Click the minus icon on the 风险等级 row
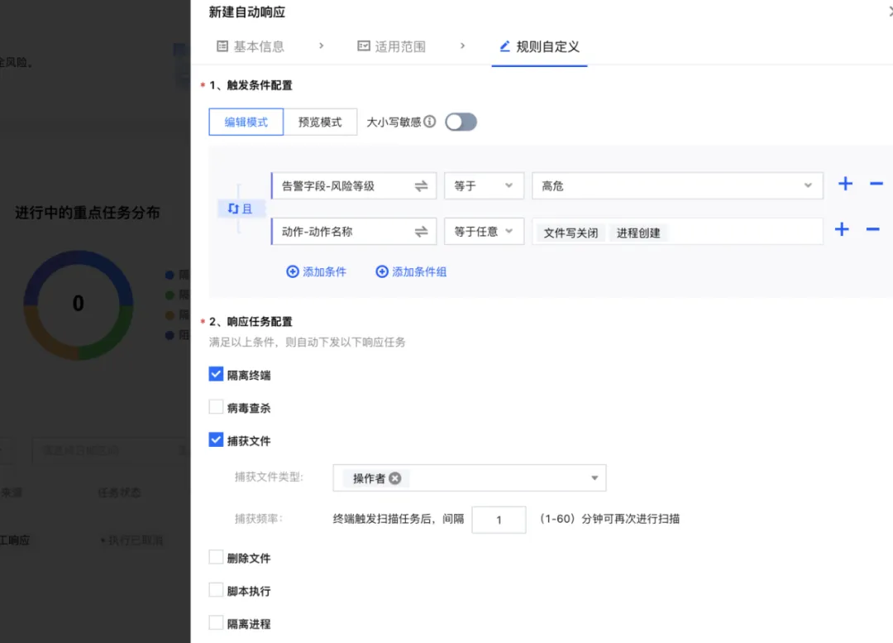893x643 pixels. point(876,185)
